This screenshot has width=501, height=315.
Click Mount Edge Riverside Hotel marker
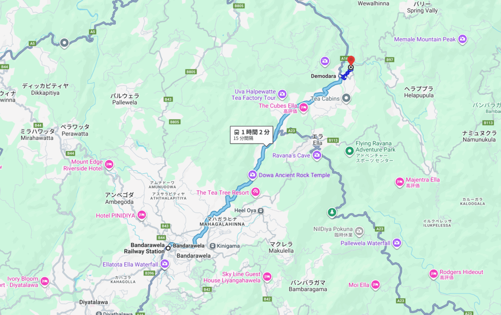tap(109, 164)
